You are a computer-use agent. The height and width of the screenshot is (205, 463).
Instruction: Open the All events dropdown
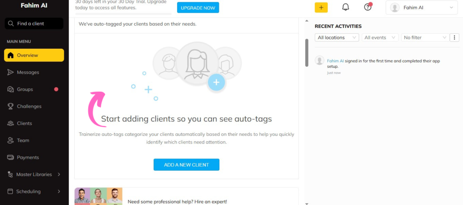point(380,37)
